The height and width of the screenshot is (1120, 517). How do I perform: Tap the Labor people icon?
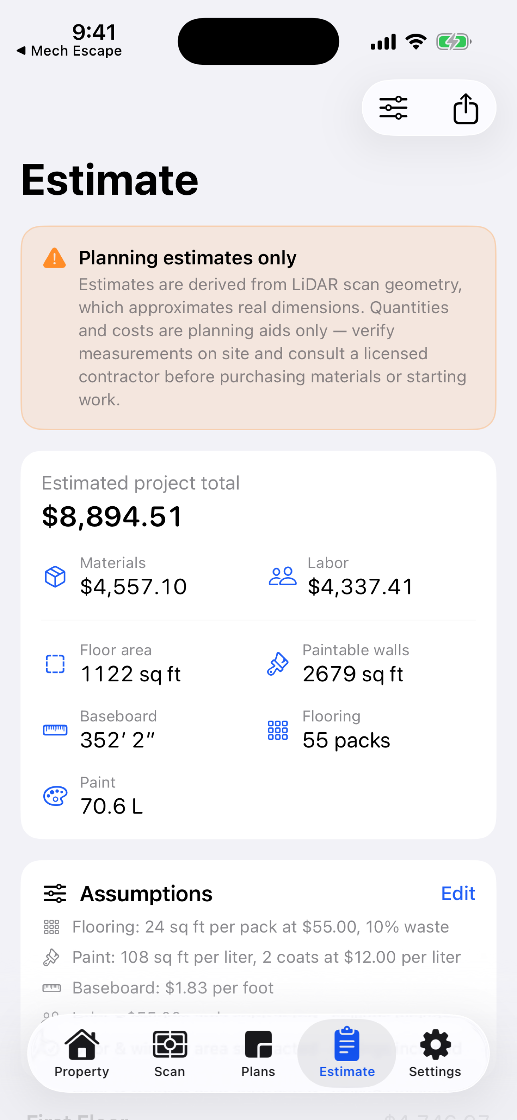tap(283, 576)
